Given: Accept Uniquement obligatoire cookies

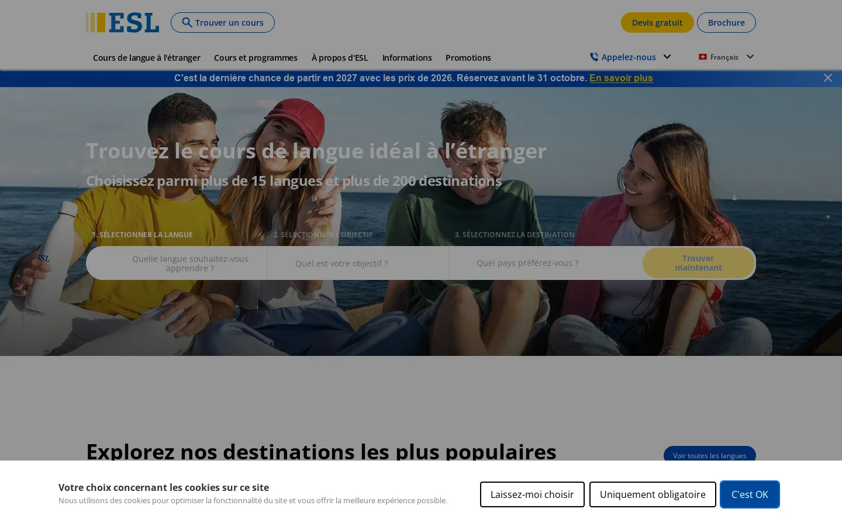Looking at the screenshot, I should [653, 494].
